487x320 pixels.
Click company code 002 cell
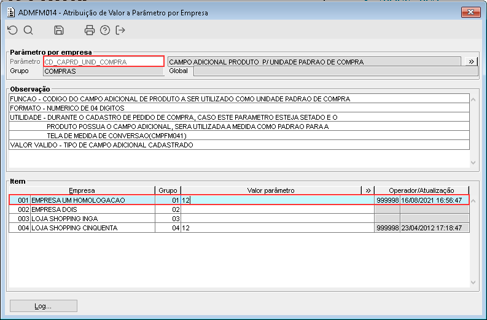tap(20, 209)
